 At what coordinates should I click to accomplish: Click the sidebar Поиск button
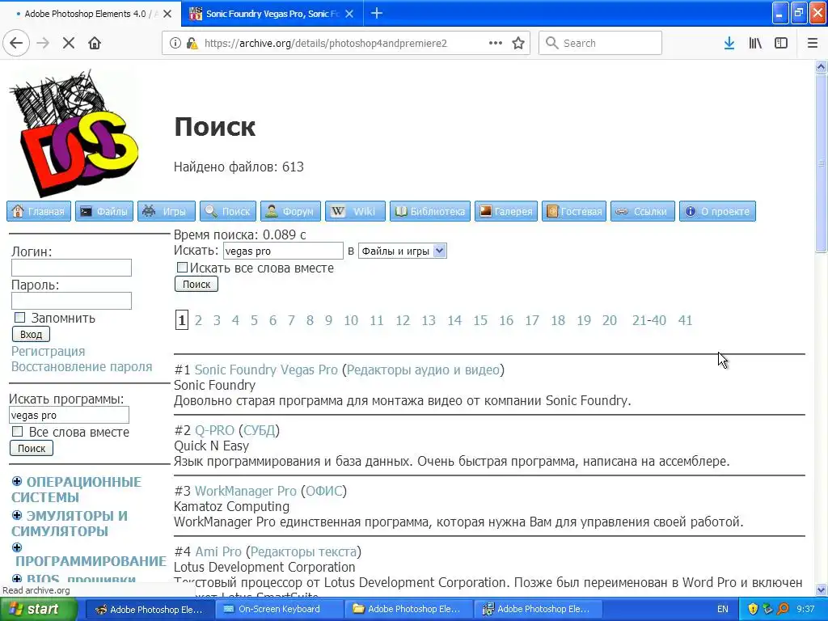[x=32, y=448]
